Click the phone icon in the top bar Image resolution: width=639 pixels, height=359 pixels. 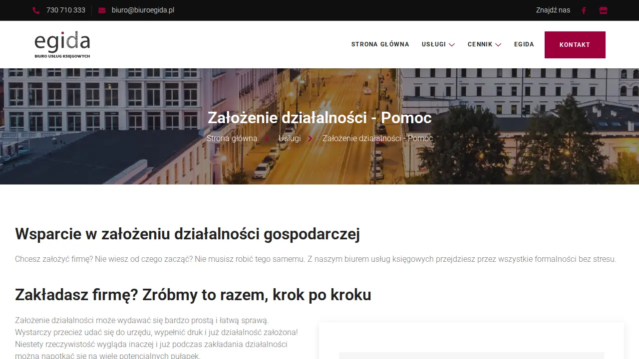coord(36,10)
